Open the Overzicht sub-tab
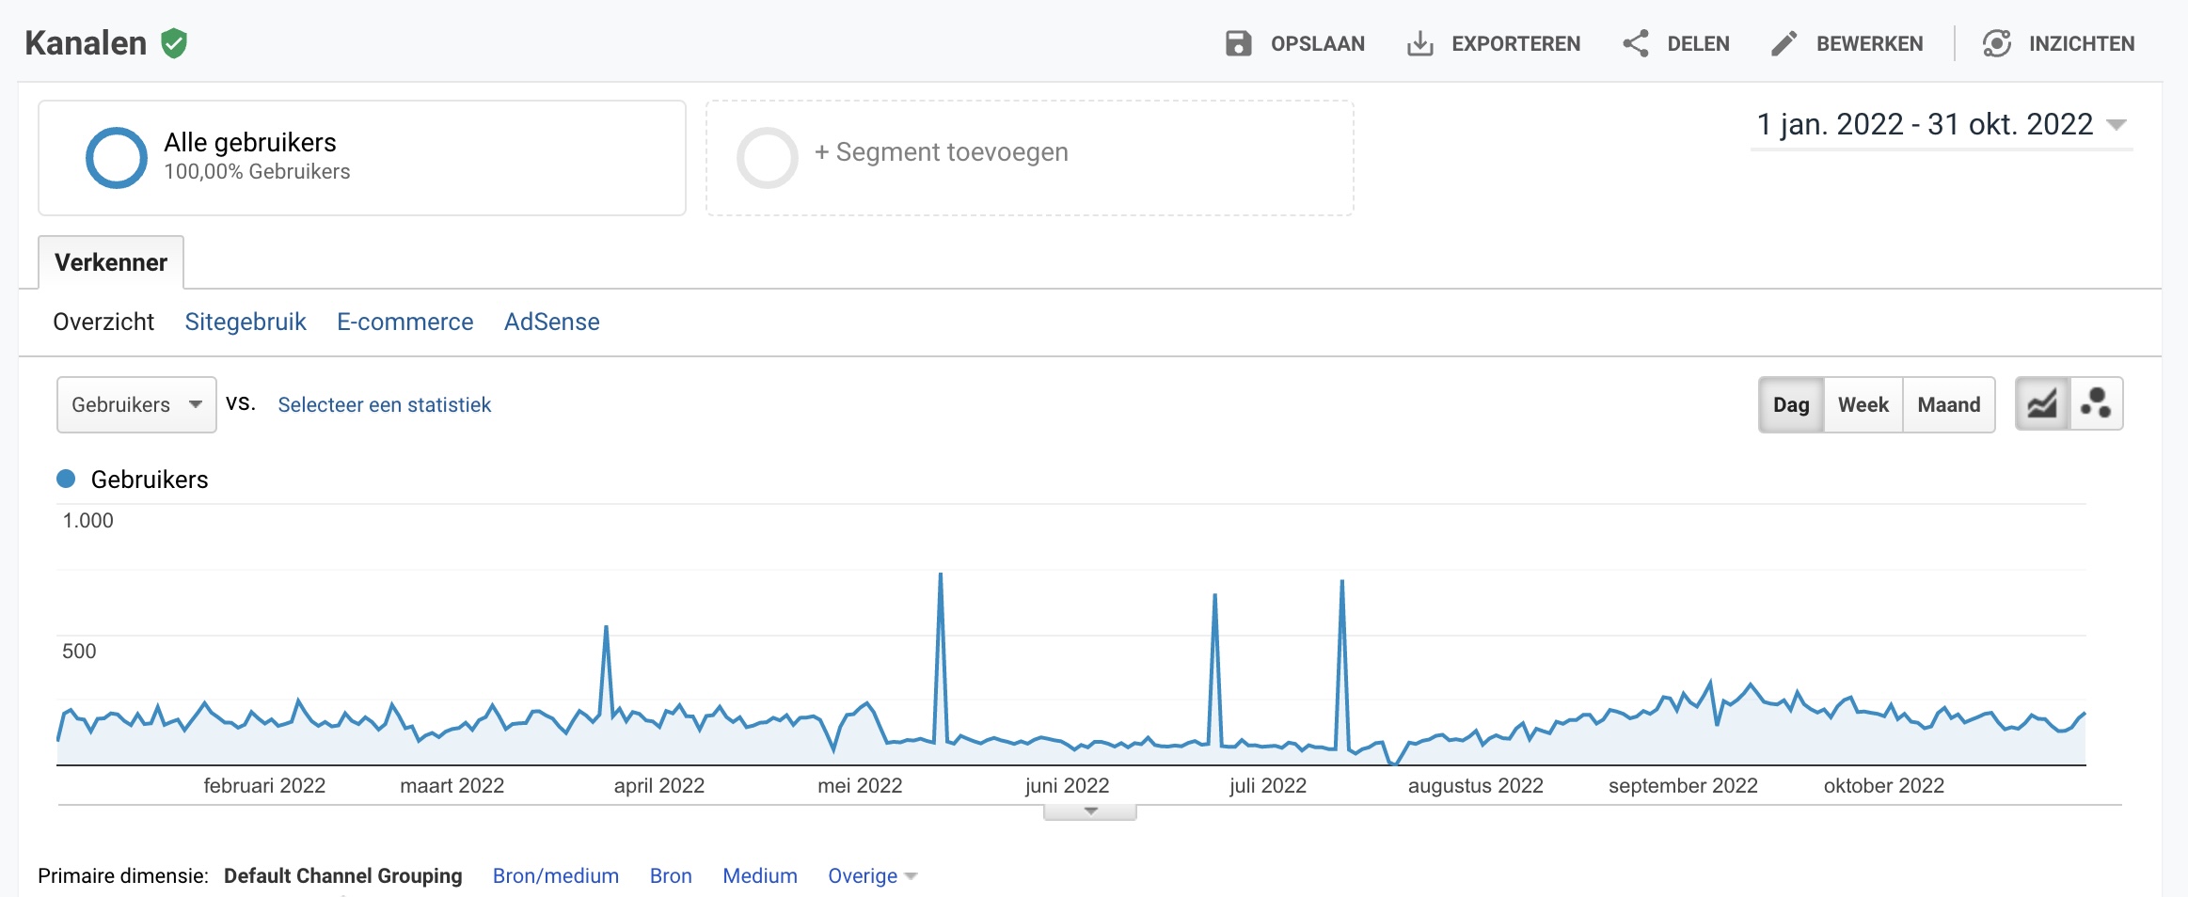 click(x=103, y=322)
